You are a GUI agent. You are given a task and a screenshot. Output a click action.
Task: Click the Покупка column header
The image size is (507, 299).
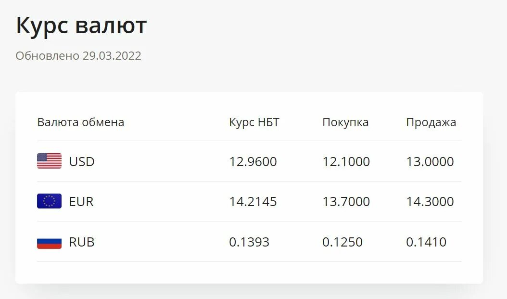tap(345, 122)
